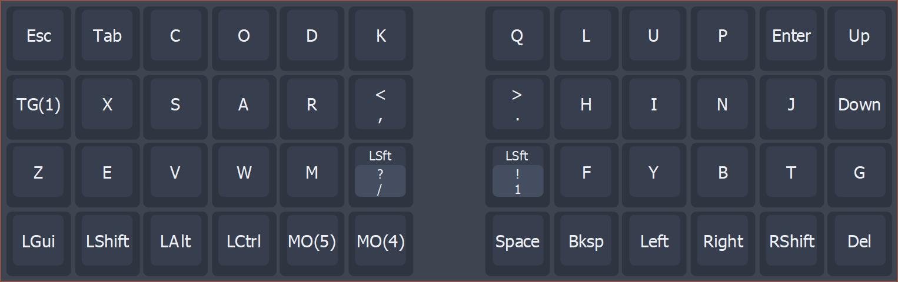The image size is (898, 282).
Task: Select the Right arrow key
Action: click(723, 241)
